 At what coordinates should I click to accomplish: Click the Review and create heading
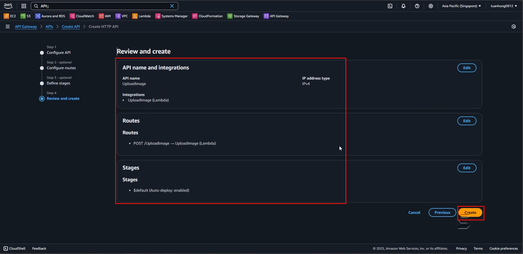144,51
